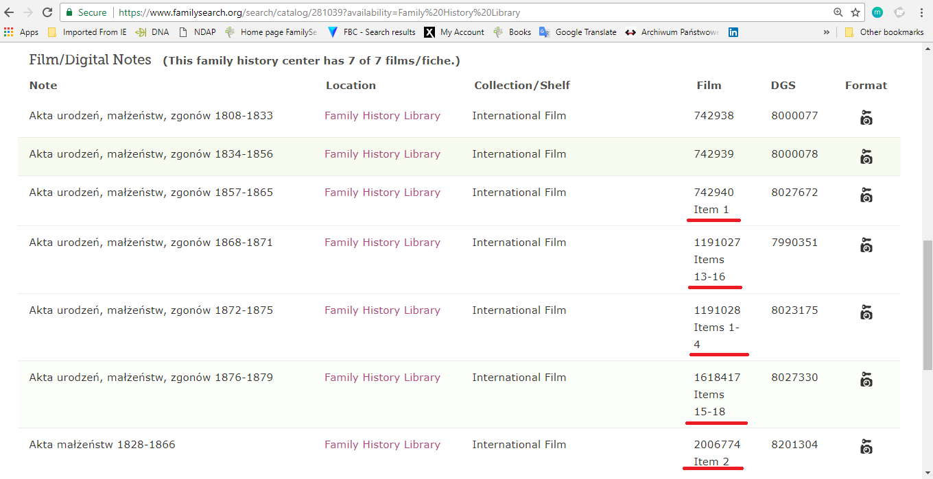Open camera icon for film 1618417
The image size is (933, 479).
pos(866,380)
